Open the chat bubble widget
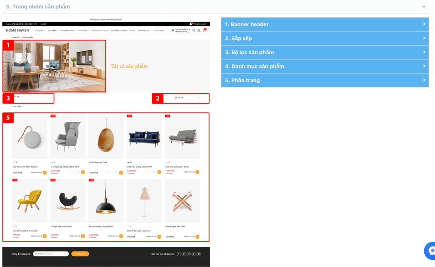 pyautogui.click(x=430, y=250)
